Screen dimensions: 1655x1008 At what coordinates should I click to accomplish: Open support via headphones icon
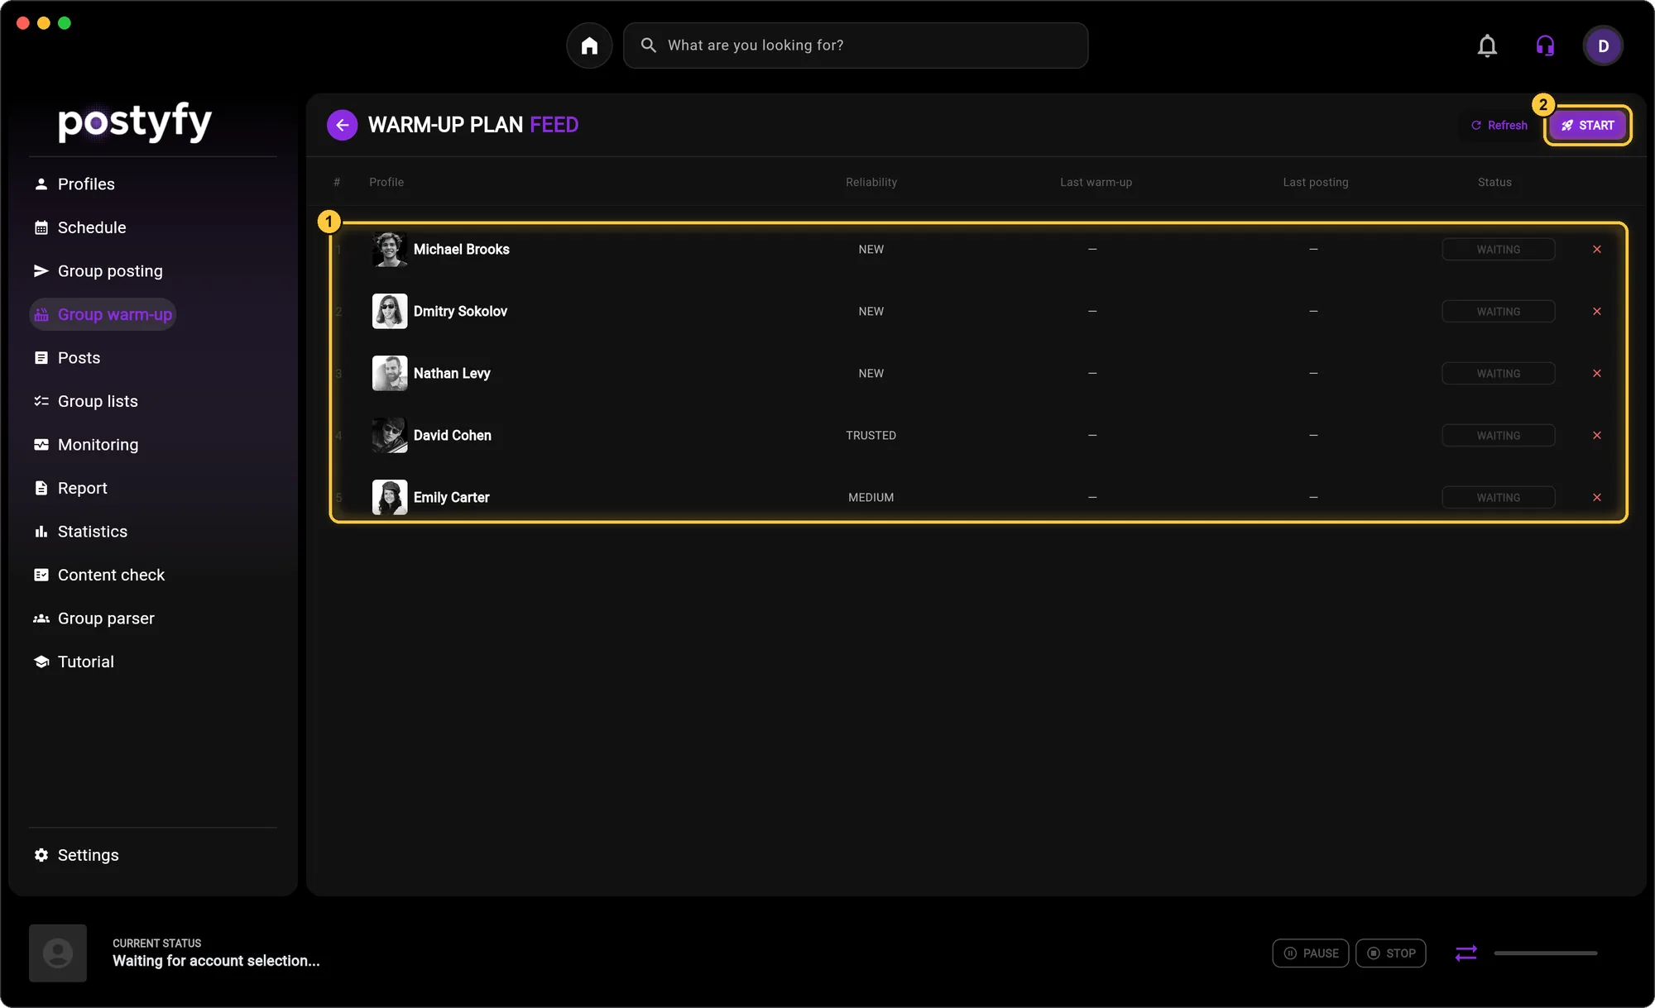click(x=1545, y=45)
